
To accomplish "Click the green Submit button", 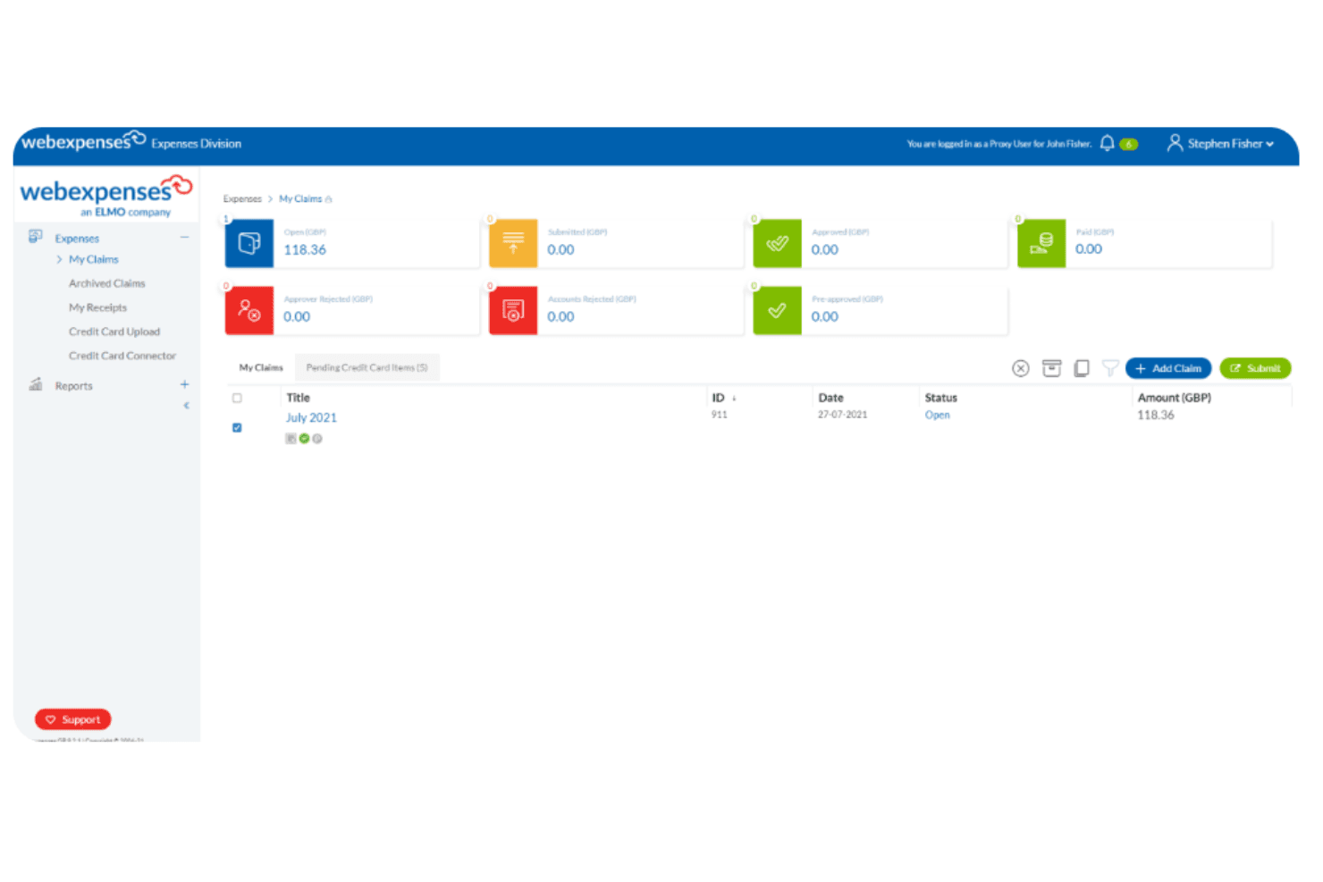I will [1255, 368].
